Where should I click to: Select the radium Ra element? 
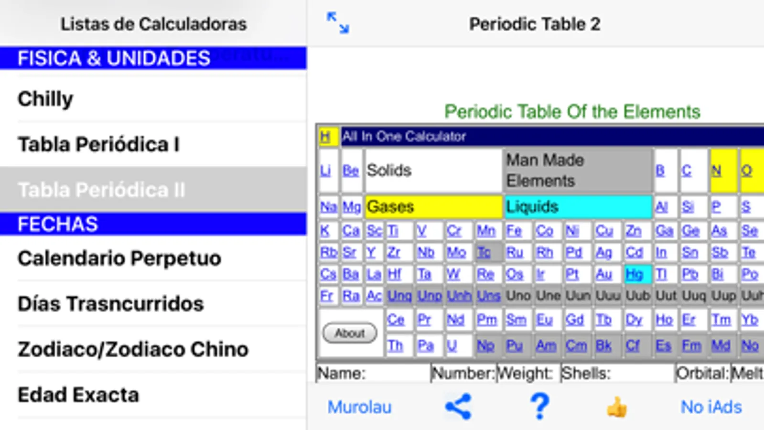[351, 296]
